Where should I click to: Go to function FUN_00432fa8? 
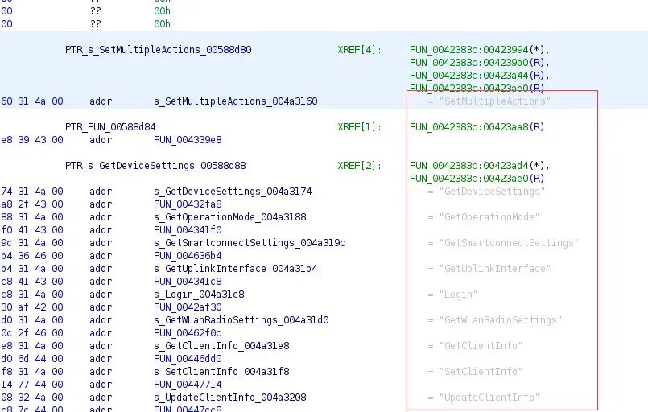click(188, 204)
